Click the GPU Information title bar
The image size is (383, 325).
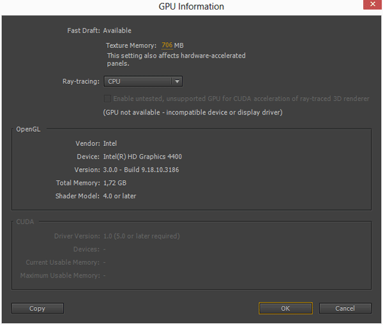[x=191, y=6]
